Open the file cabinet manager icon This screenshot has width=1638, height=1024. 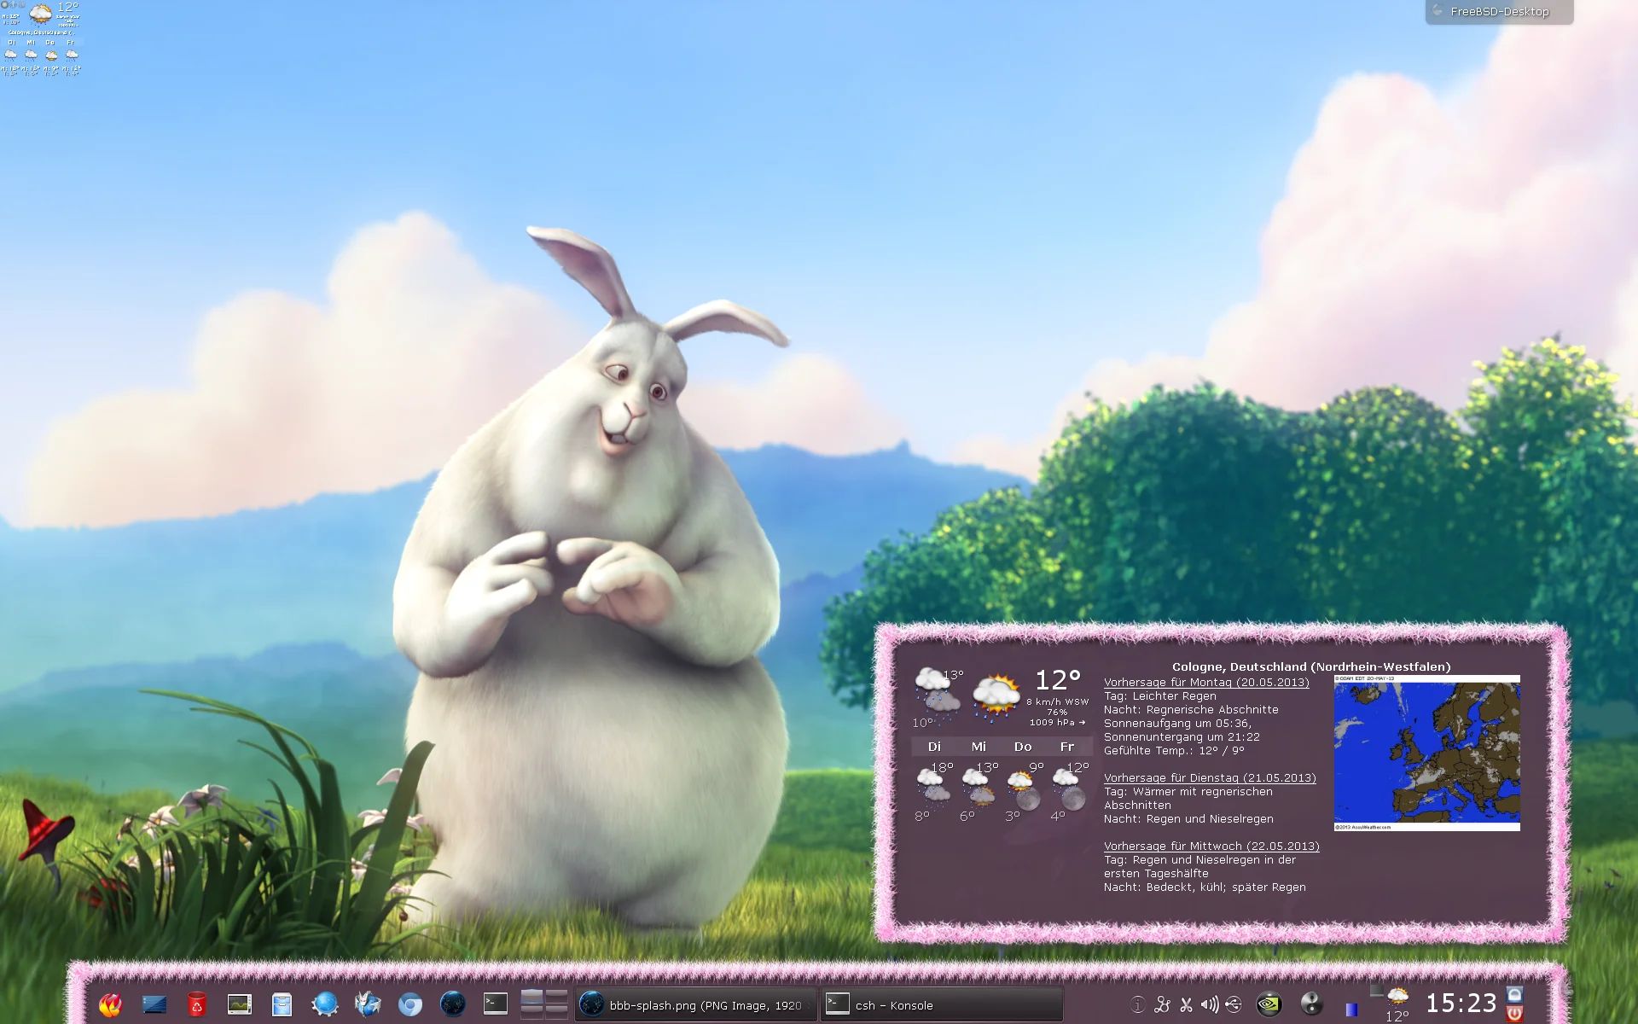[x=282, y=1004]
